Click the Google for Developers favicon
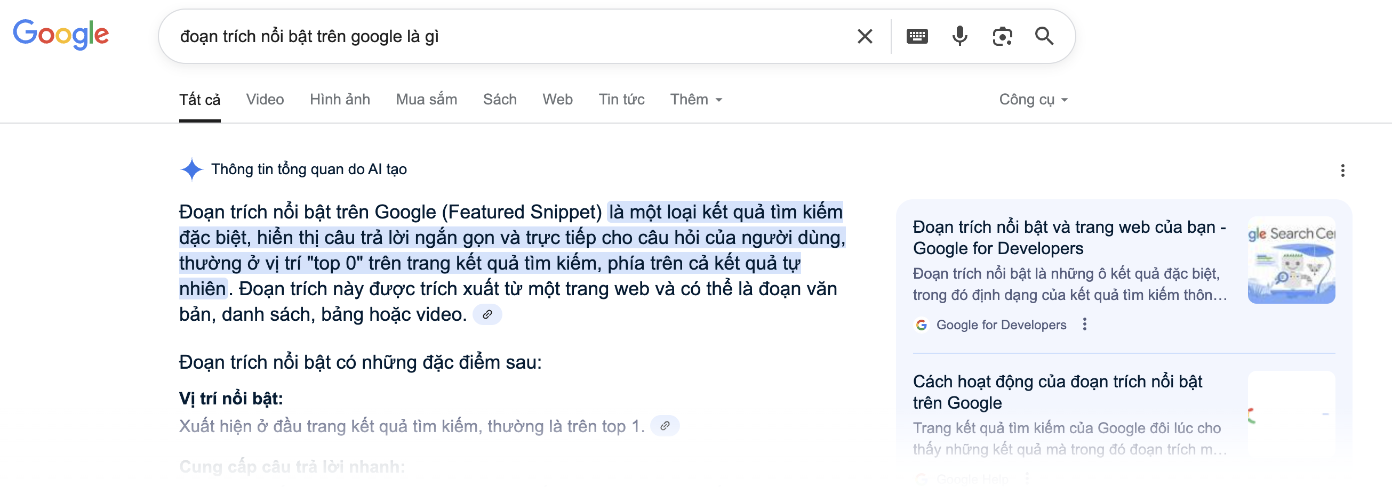Screen dimensions: 1392x487 [x=922, y=325]
